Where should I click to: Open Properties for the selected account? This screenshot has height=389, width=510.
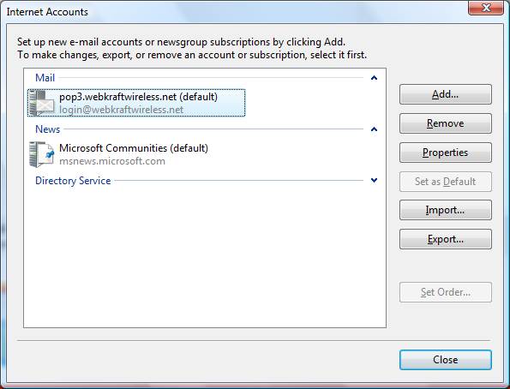(x=445, y=153)
